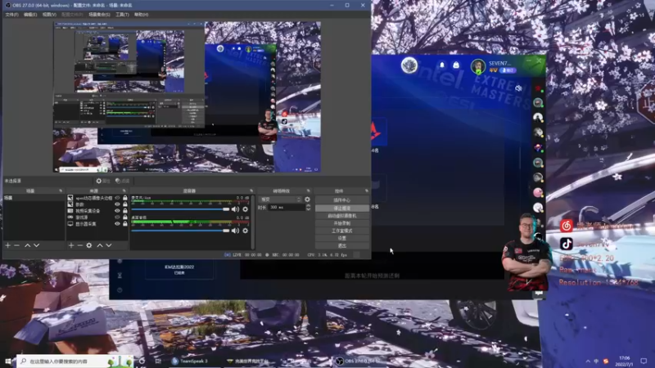Open the 场景集合(S) menu
Image resolution: width=655 pixels, height=368 pixels.
99,15
